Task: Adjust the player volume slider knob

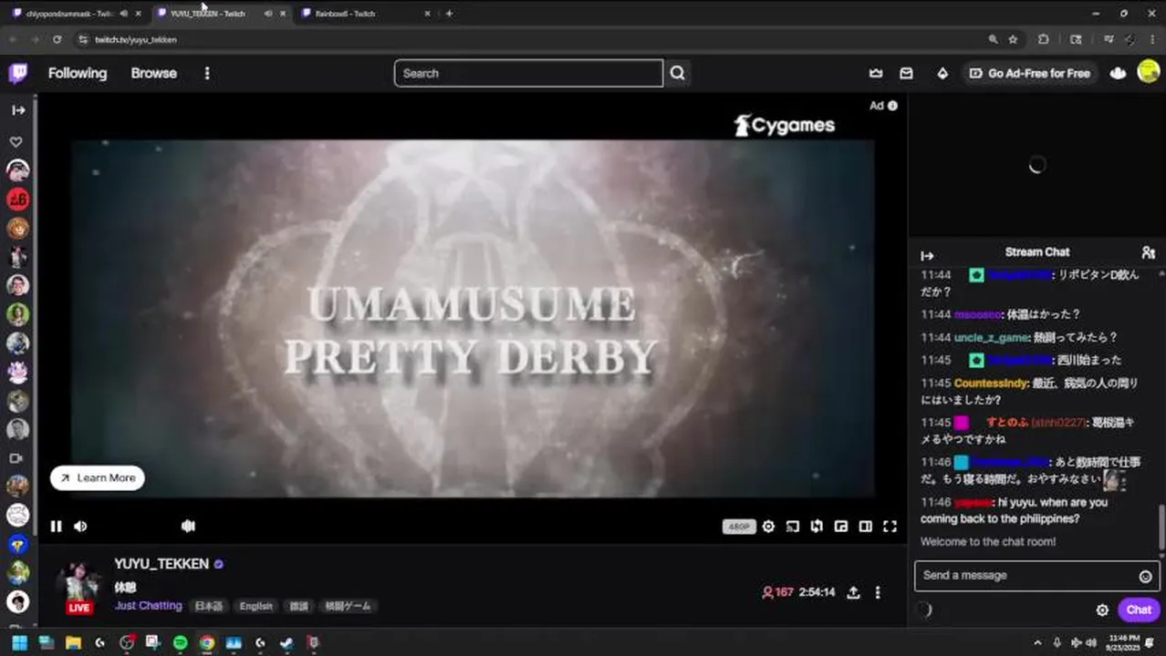Action: coord(188,526)
